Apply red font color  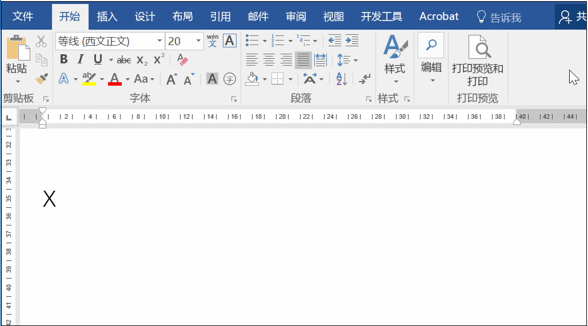115,79
